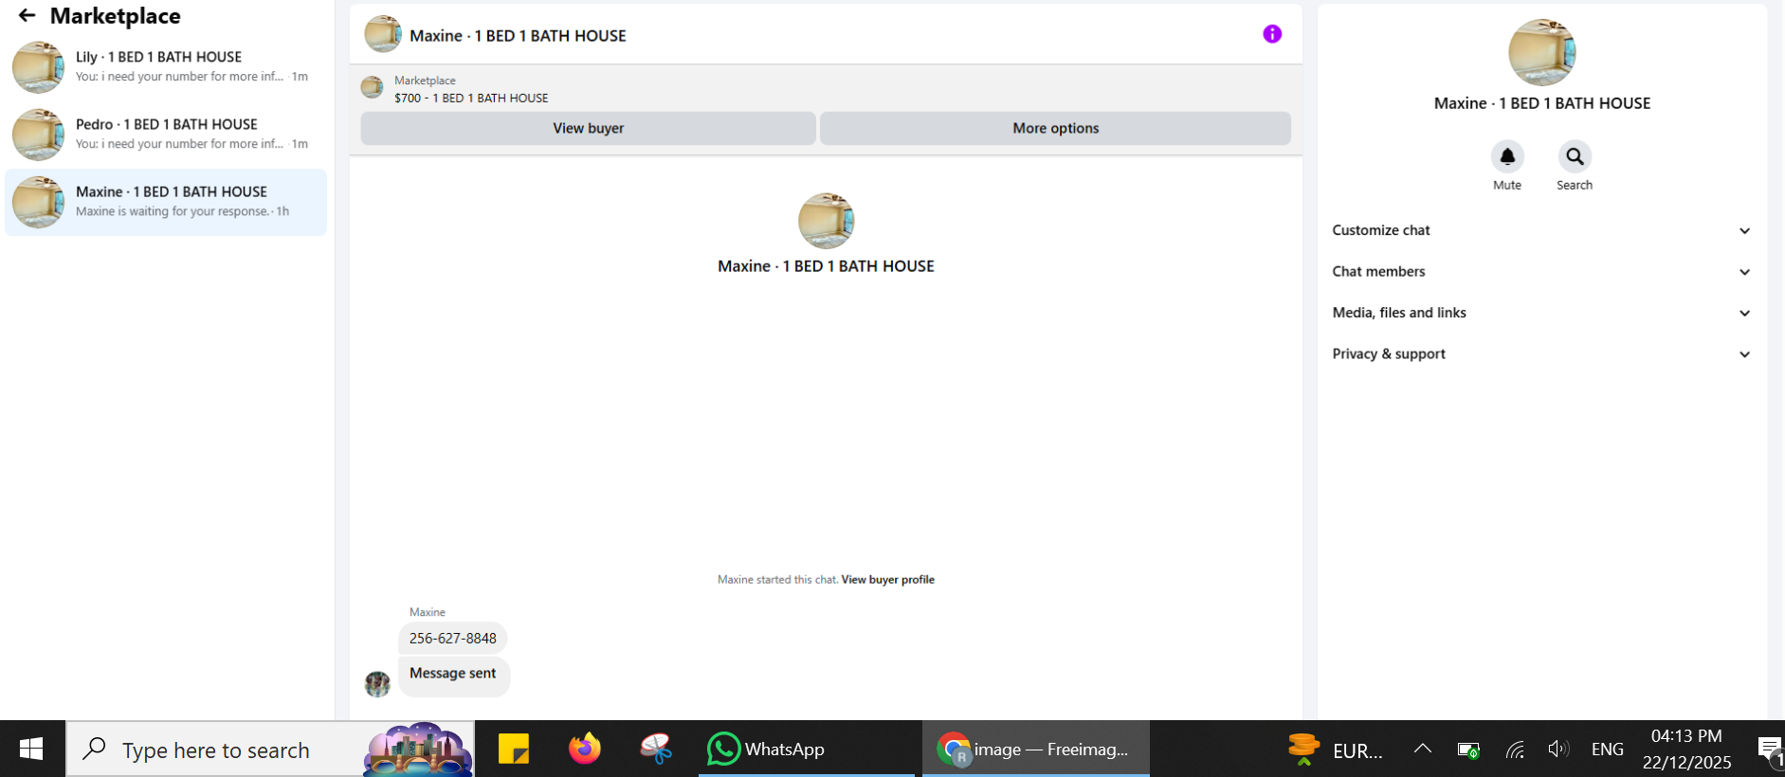Viewport: 1785px width, 777px height.
Task: Open notification center icon
Action: (x=1770, y=750)
